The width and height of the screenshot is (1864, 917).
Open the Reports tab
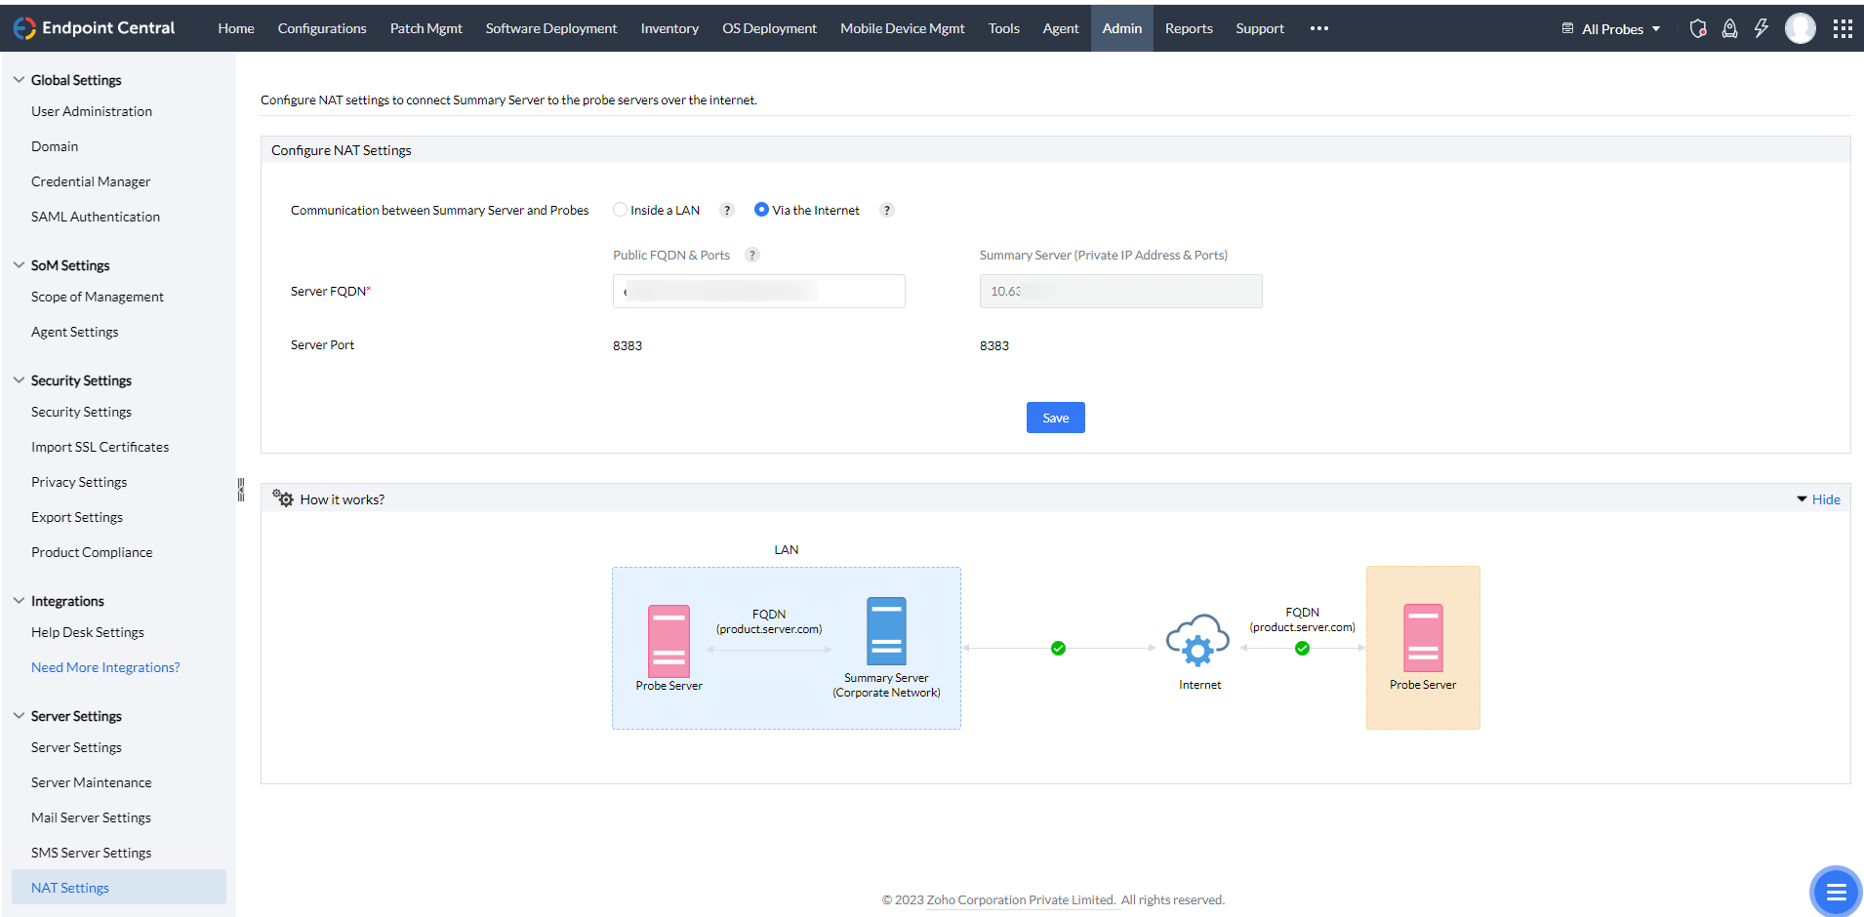[x=1189, y=28]
